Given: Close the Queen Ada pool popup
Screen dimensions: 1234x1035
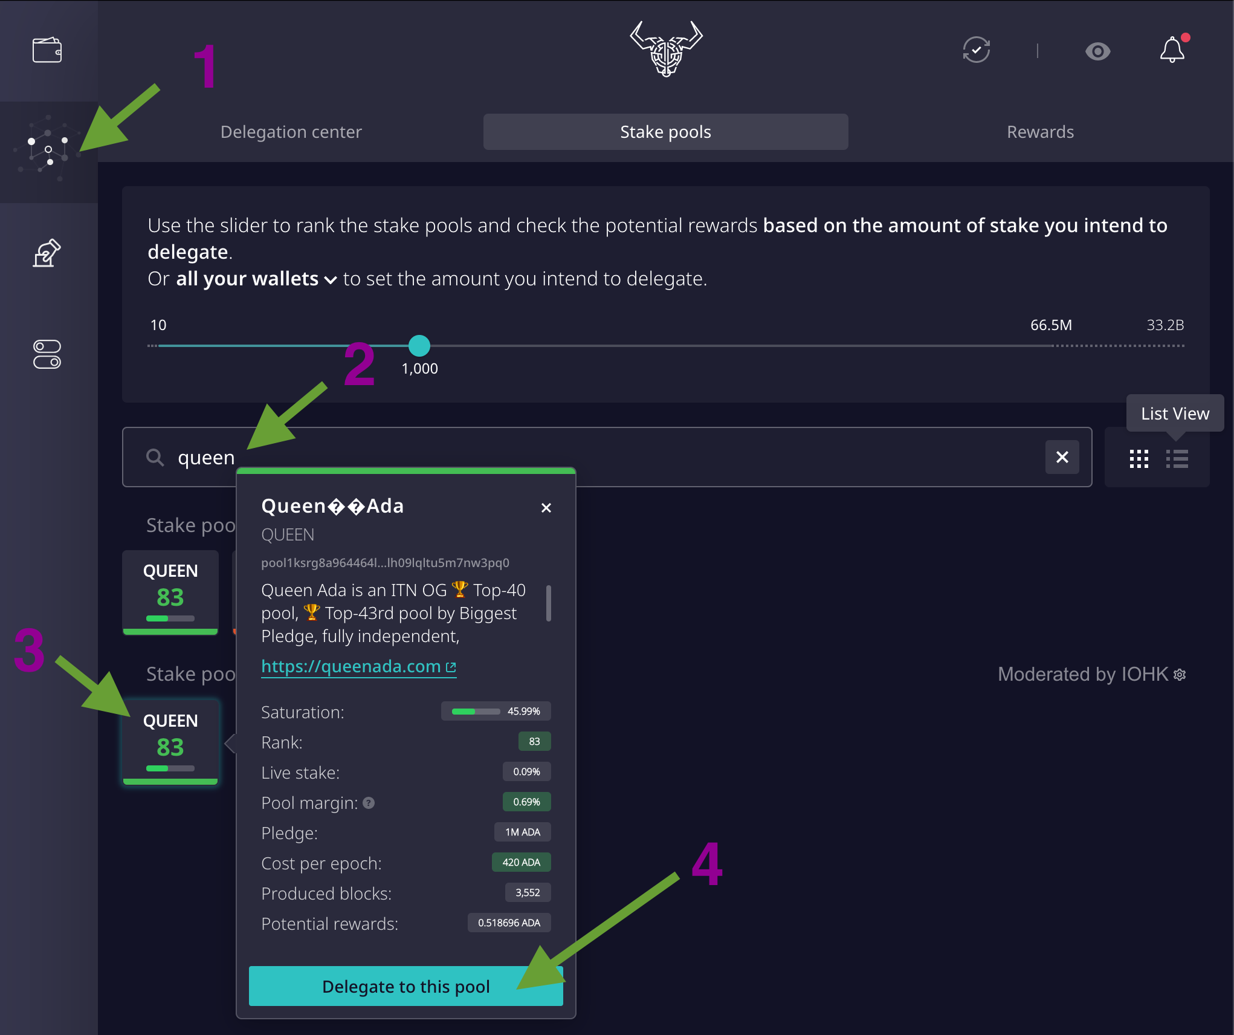Looking at the screenshot, I should pyautogui.click(x=546, y=508).
